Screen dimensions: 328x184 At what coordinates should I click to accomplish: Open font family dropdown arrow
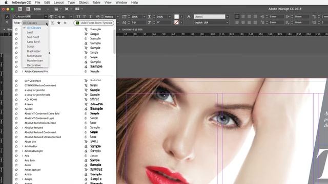pyautogui.click(x=46, y=16)
